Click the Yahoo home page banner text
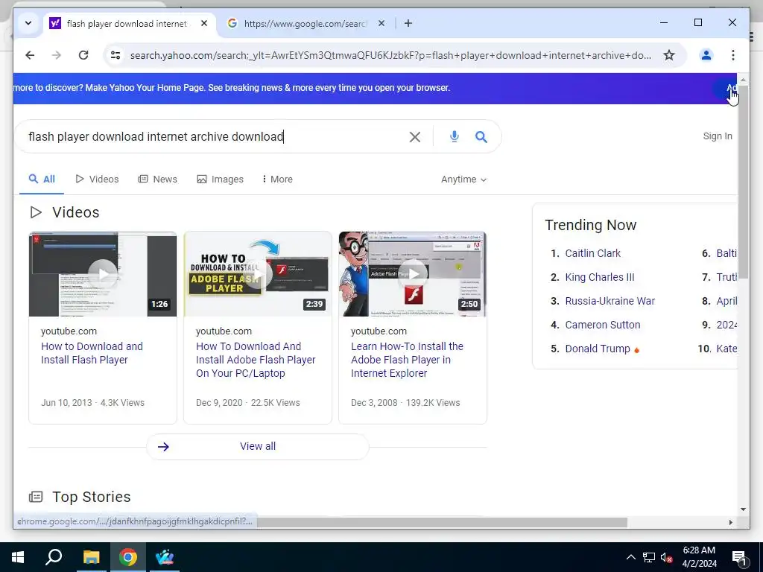Screen dimensions: 763x572 [232, 88]
